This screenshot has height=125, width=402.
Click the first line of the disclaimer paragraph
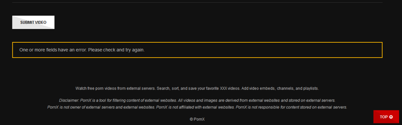click(x=197, y=100)
